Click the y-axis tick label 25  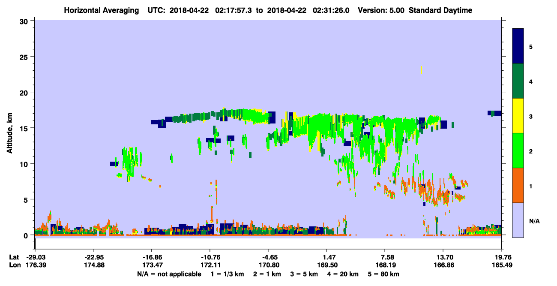pos(25,57)
